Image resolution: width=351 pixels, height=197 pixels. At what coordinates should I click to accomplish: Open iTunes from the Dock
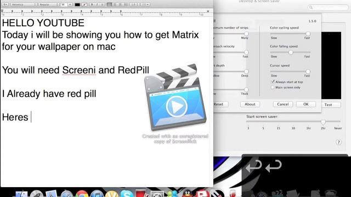click(97, 194)
